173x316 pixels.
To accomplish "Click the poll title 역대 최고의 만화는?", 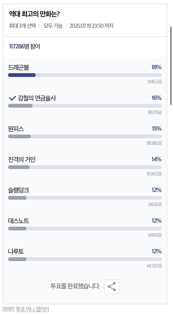I will click(x=34, y=14).
